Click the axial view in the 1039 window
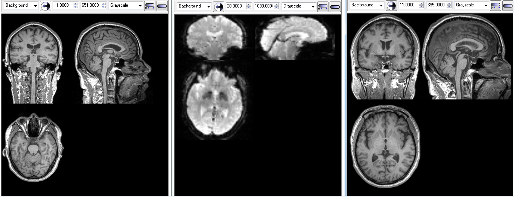Screen dimensions: 514x197 [x=214, y=102]
